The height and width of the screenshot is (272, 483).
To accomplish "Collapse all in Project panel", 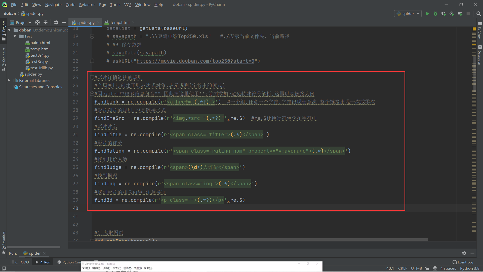I will pyautogui.click(x=46, y=22).
